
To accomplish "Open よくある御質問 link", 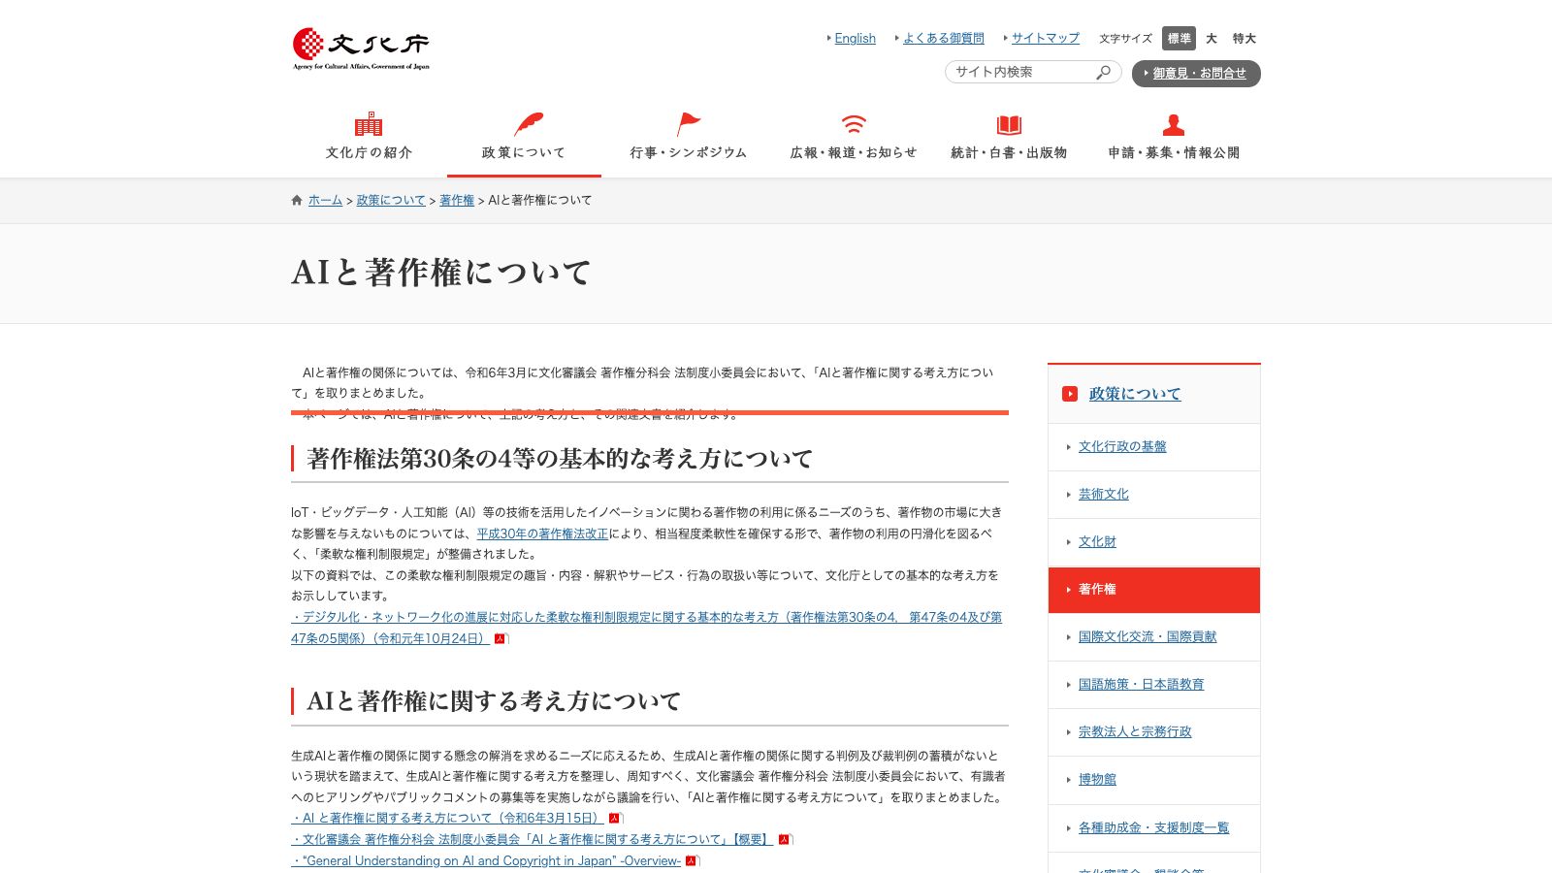I will pos(944,39).
